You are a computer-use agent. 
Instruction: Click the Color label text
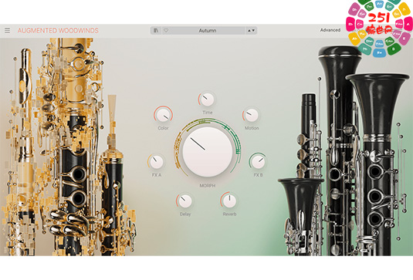click(x=163, y=128)
